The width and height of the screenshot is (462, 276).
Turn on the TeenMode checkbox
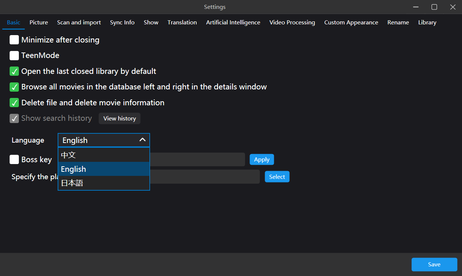click(14, 55)
